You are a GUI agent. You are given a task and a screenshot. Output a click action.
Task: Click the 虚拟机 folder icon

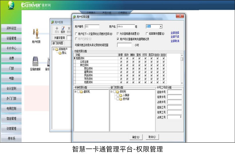pyautogui.click(x=82, y=92)
